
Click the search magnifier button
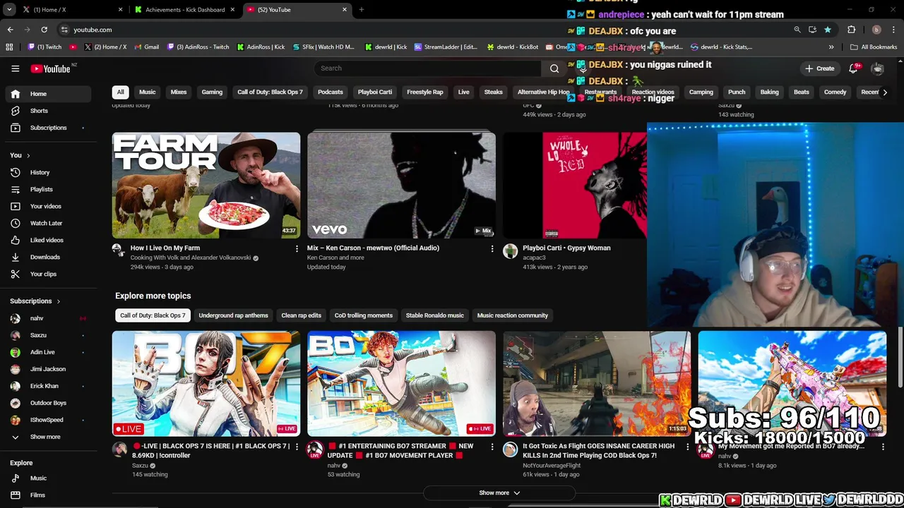coord(554,68)
